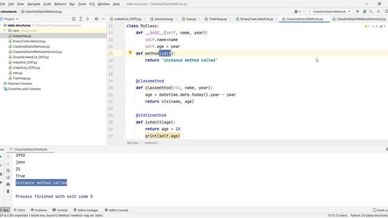Open Project panel settings gear

96,19
